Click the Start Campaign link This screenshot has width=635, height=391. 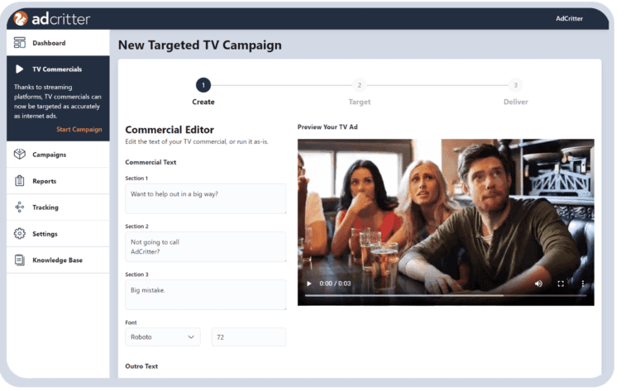[79, 129]
